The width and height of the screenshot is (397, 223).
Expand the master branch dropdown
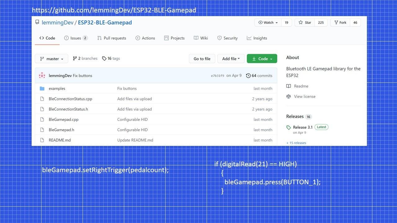pos(51,59)
